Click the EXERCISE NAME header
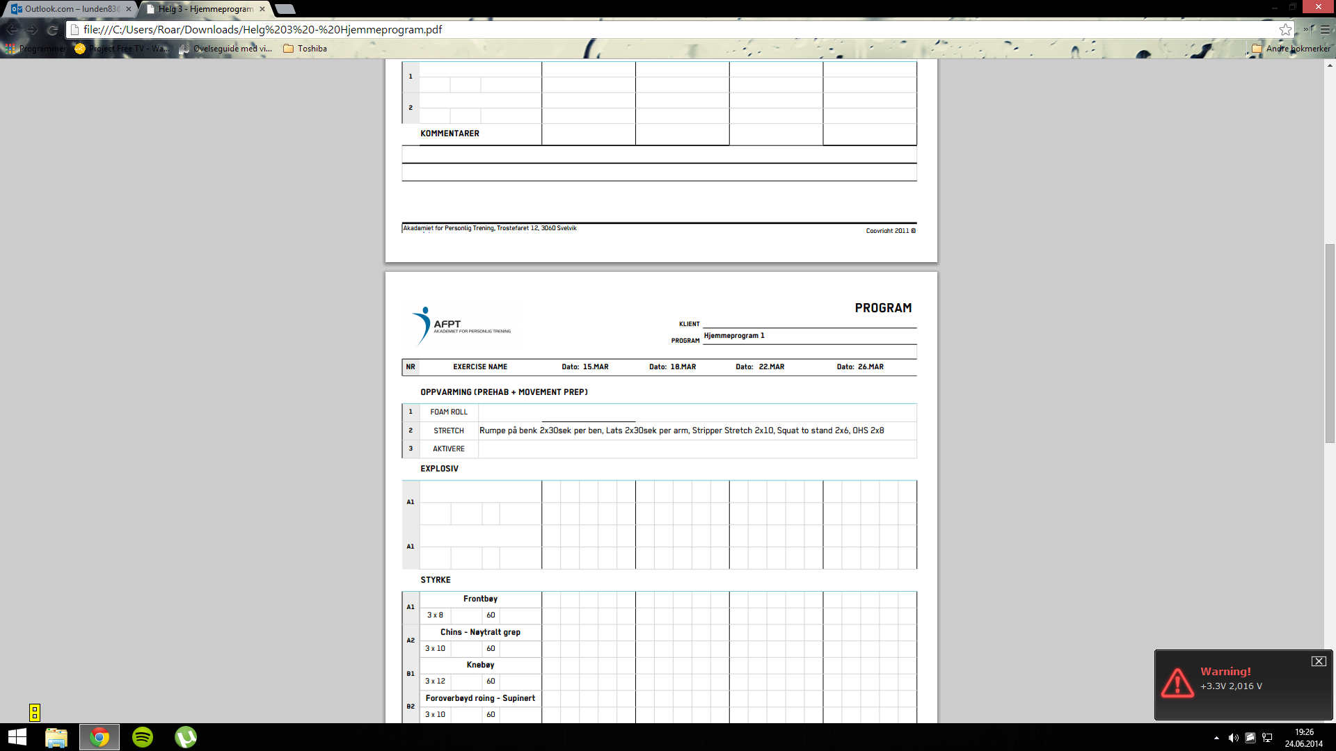Image resolution: width=1336 pixels, height=751 pixels. pos(480,367)
